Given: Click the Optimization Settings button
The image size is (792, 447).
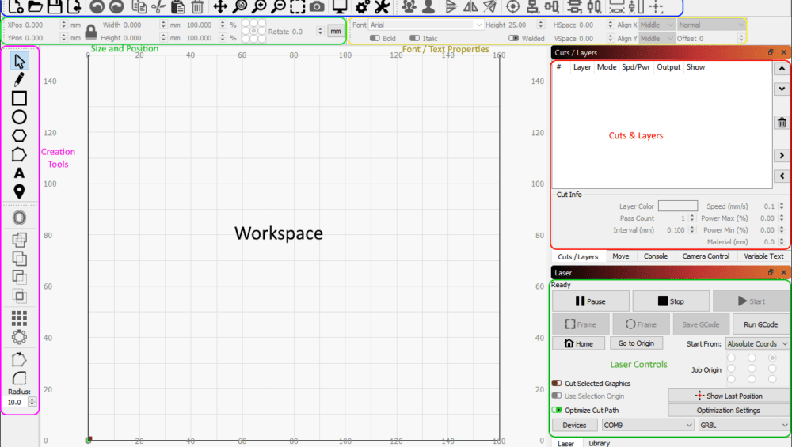Looking at the screenshot, I should tap(729, 410).
